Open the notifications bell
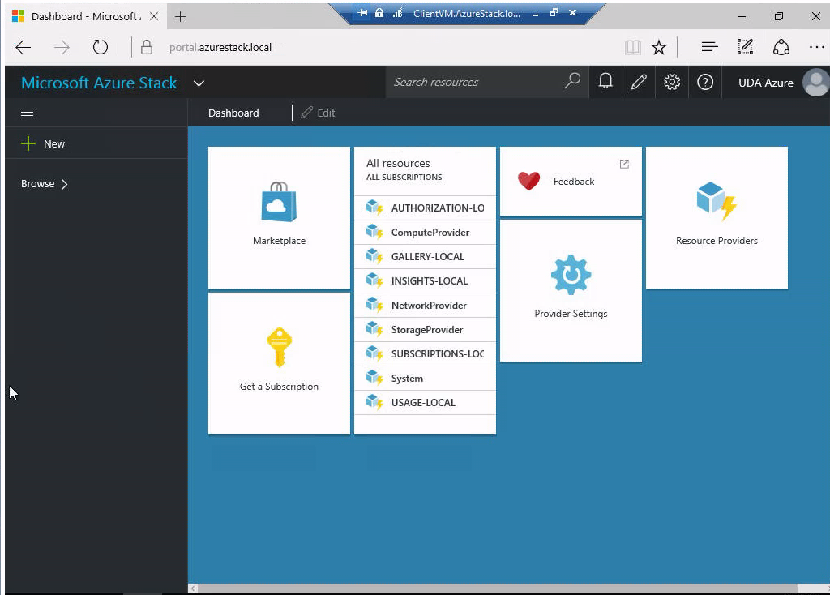830x595 pixels. tap(605, 82)
